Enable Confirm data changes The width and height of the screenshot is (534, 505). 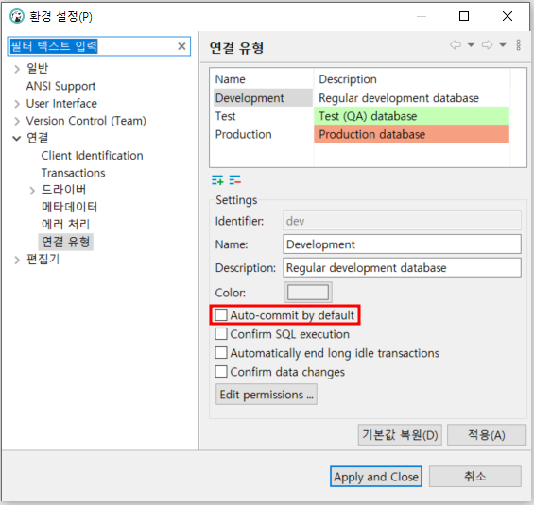[x=221, y=371]
